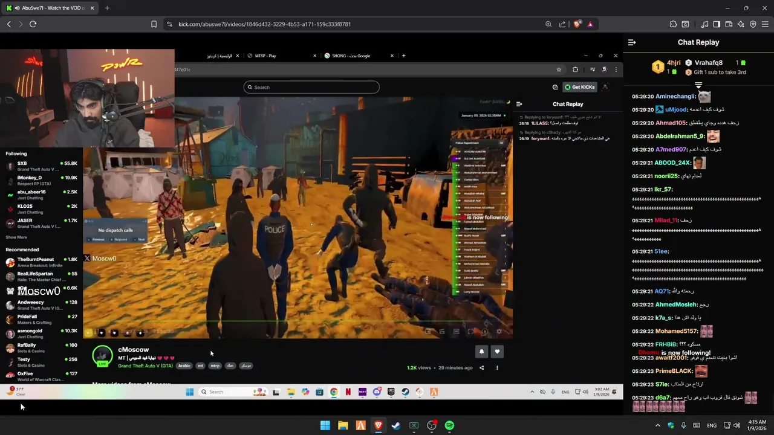Click the Get KICKs button in the video
774x435 pixels.
(579, 87)
